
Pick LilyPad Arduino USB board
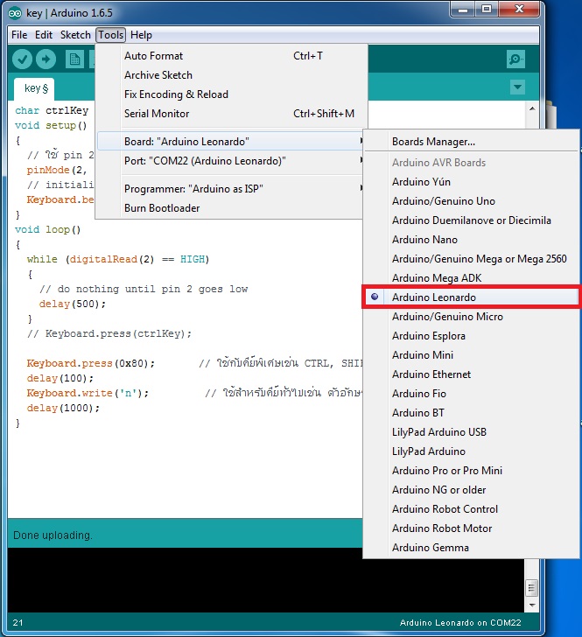coord(471,432)
